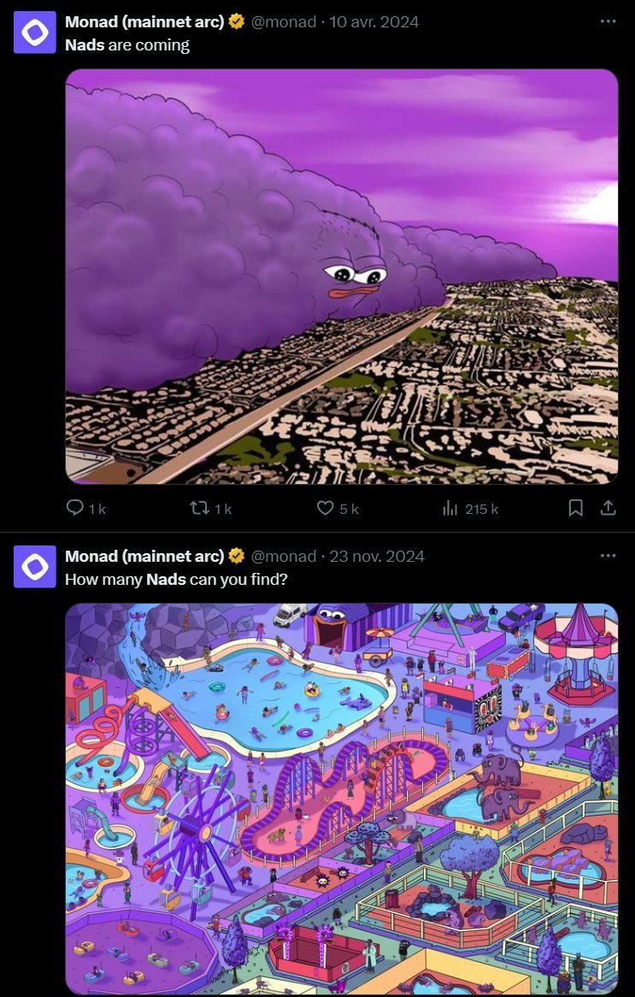Click the @monad handle on the first tweet

[284, 21]
